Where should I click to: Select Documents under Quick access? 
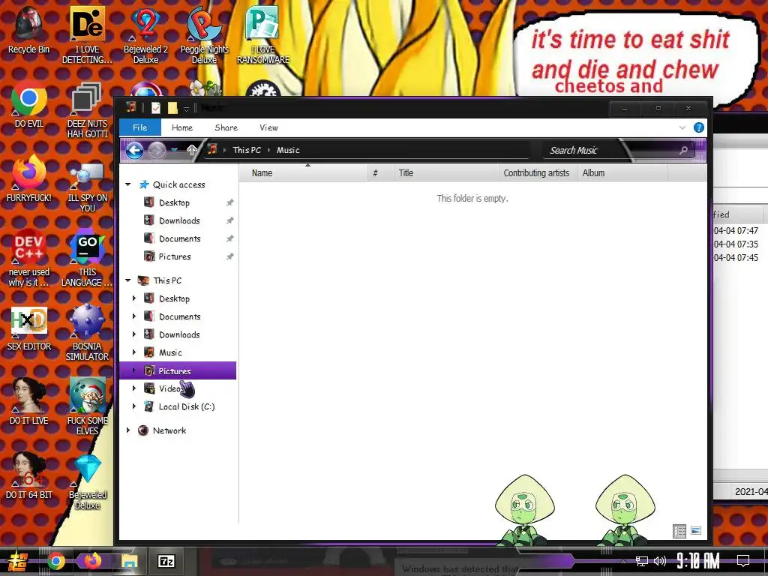click(180, 238)
